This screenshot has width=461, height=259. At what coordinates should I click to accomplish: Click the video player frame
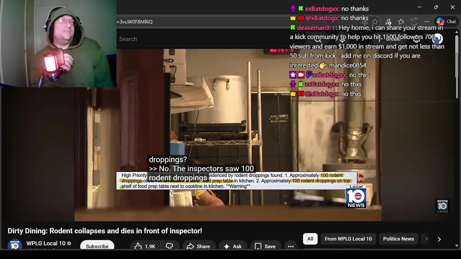[x=228, y=135]
